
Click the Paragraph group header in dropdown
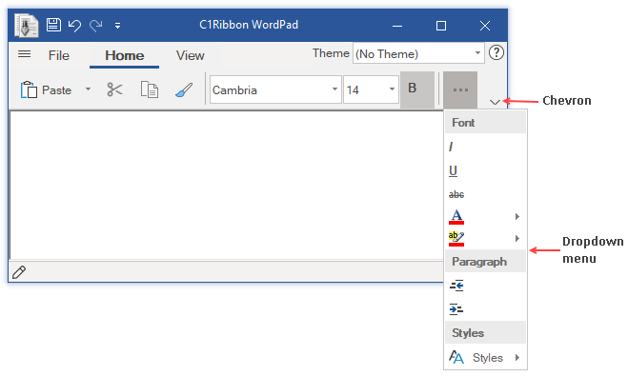pos(485,262)
